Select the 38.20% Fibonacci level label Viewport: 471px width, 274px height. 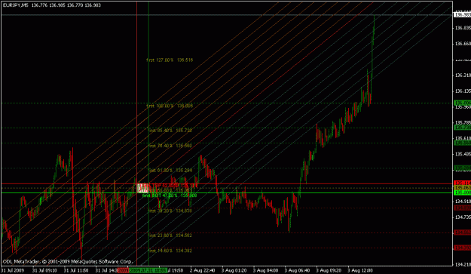coord(170,211)
